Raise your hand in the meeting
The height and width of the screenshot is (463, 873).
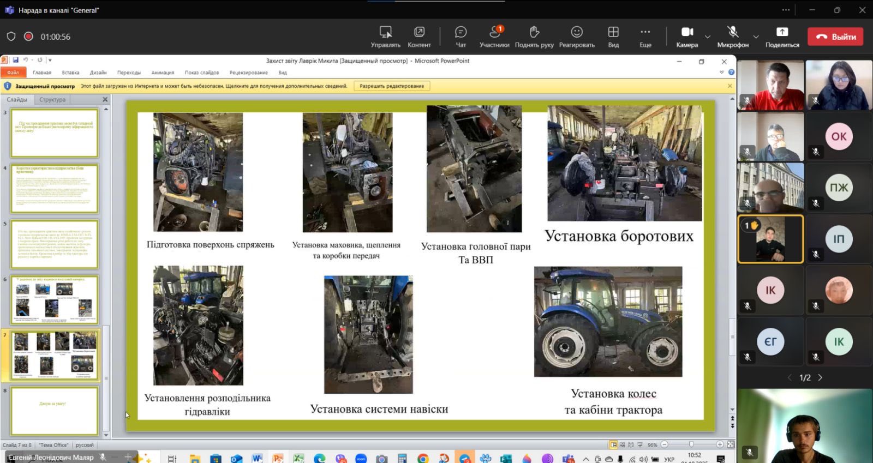click(534, 37)
